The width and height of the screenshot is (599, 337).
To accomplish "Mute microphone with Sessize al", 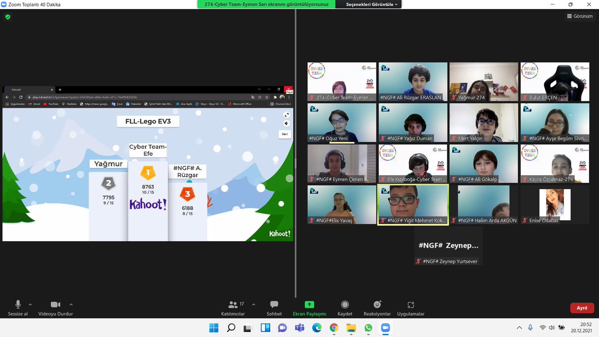I will pos(18,308).
